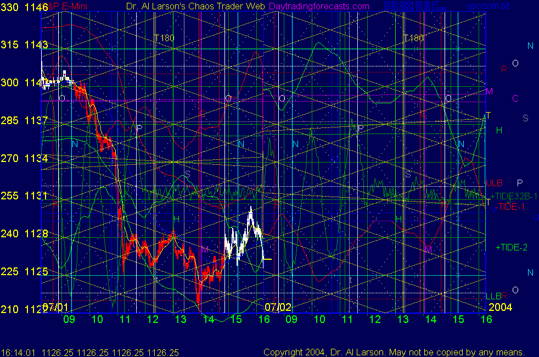The width and height of the screenshot is (539, 357).
Task: Click the grey "S" in right legend
Action: coord(525,118)
